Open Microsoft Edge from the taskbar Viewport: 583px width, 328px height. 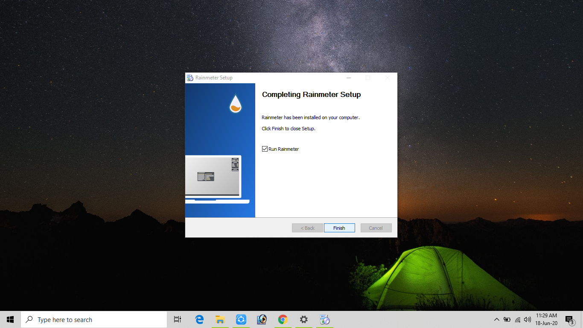click(x=199, y=319)
